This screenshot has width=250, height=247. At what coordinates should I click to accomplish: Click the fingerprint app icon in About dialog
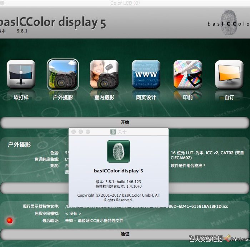[119, 151]
